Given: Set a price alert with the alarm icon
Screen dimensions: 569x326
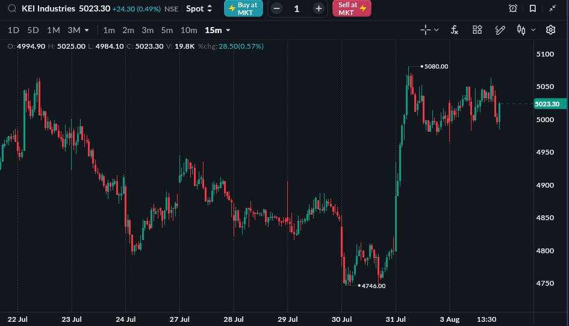Looking at the screenshot, I should 513,8.
